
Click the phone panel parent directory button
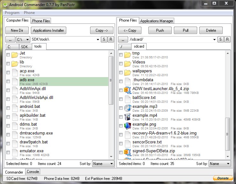click(x=123, y=40)
